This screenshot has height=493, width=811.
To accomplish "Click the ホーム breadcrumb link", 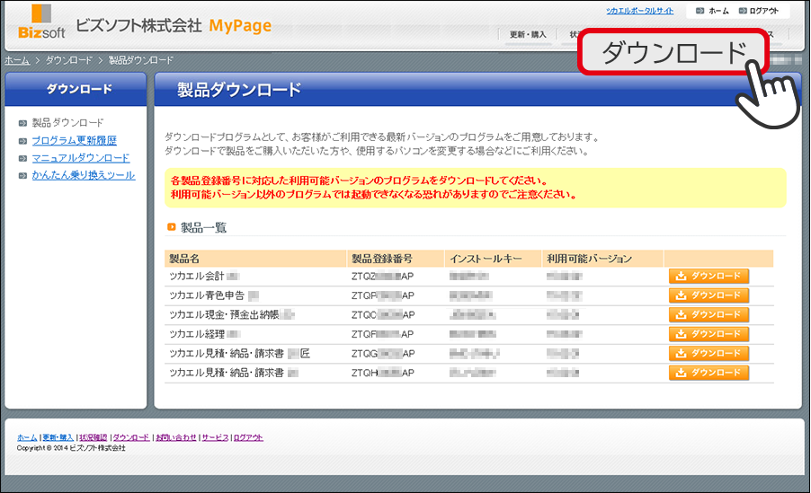I will click(x=17, y=60).
